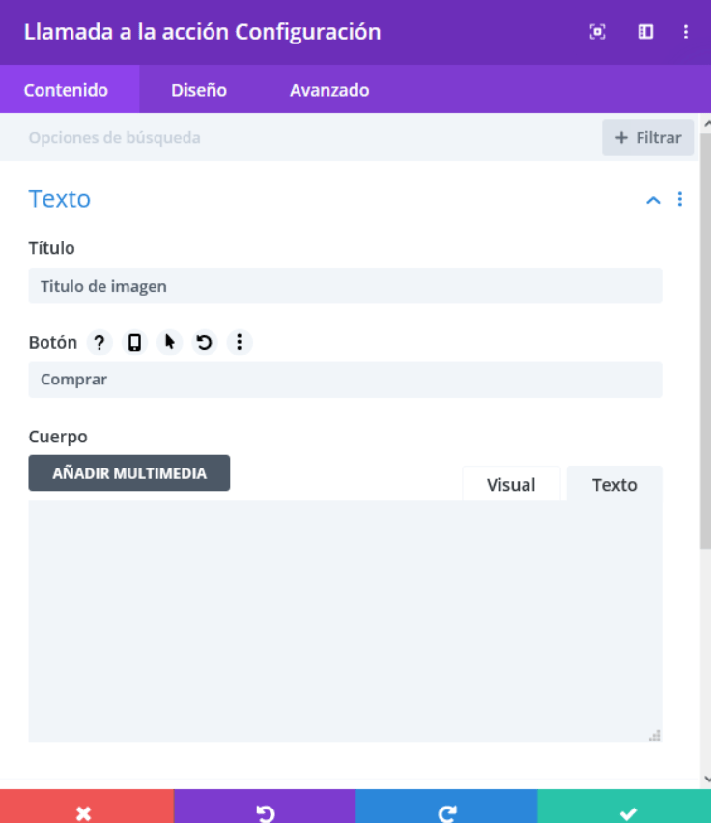Switch the editor to Texto mode
This screenshot has height=823, width=711.
coord(614,484)
